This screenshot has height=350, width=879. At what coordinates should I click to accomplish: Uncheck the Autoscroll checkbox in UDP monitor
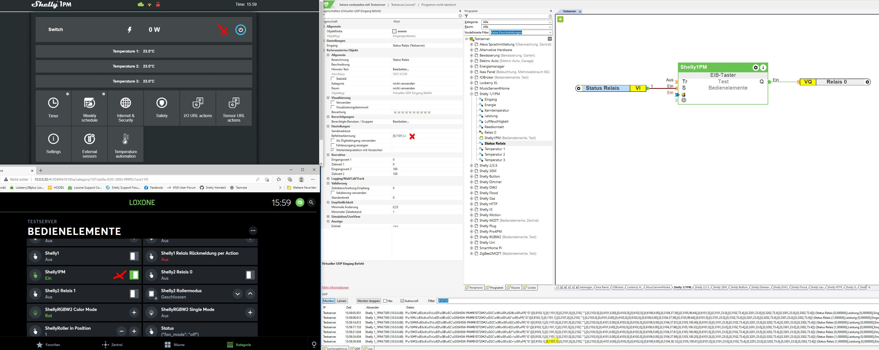tap(402, 301)
